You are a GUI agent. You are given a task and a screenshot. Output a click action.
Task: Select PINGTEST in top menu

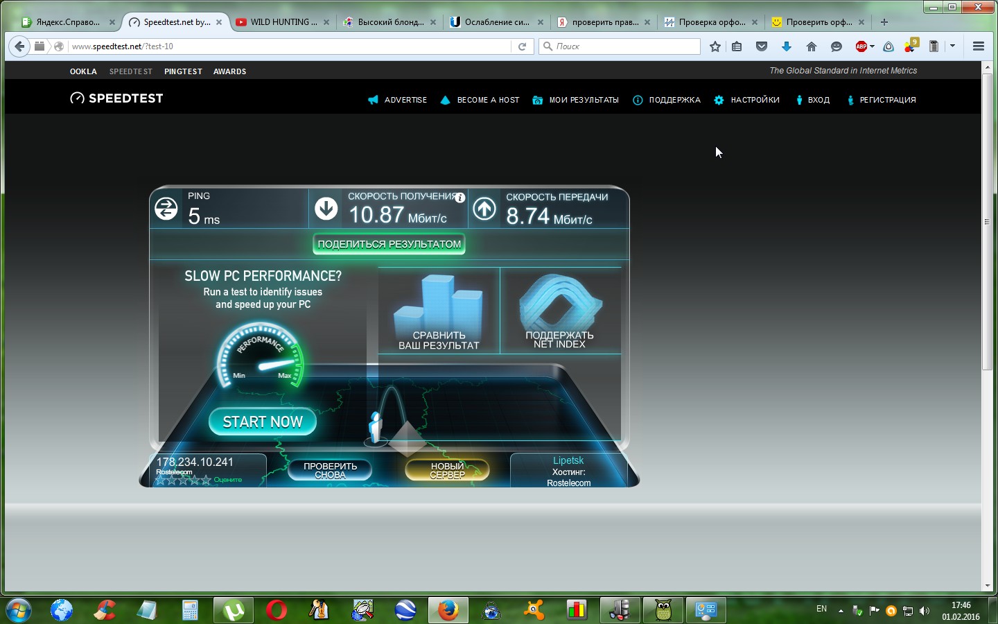[183, 71]
